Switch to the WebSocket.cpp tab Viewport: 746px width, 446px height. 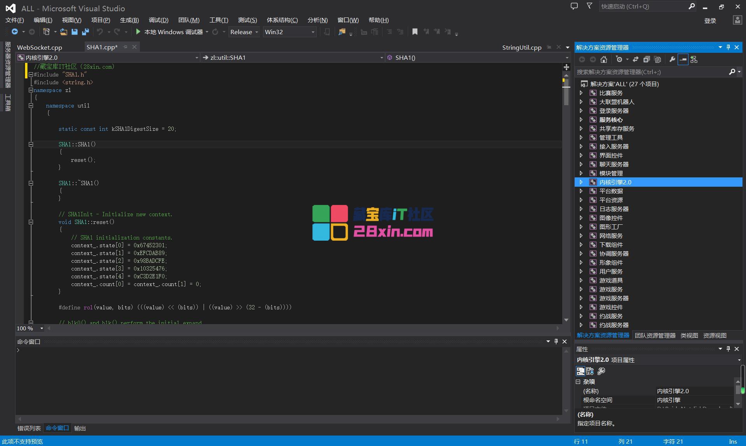click(40, 47)
